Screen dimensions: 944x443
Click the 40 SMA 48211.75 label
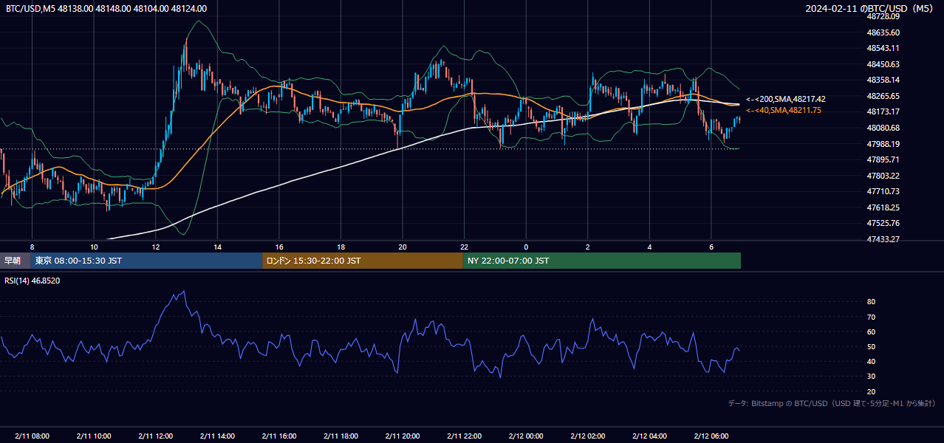784,110
